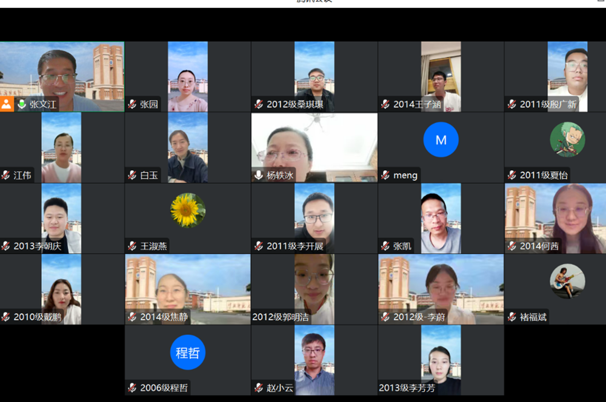Select the 张文江 speaker video tile

point(62,73)
